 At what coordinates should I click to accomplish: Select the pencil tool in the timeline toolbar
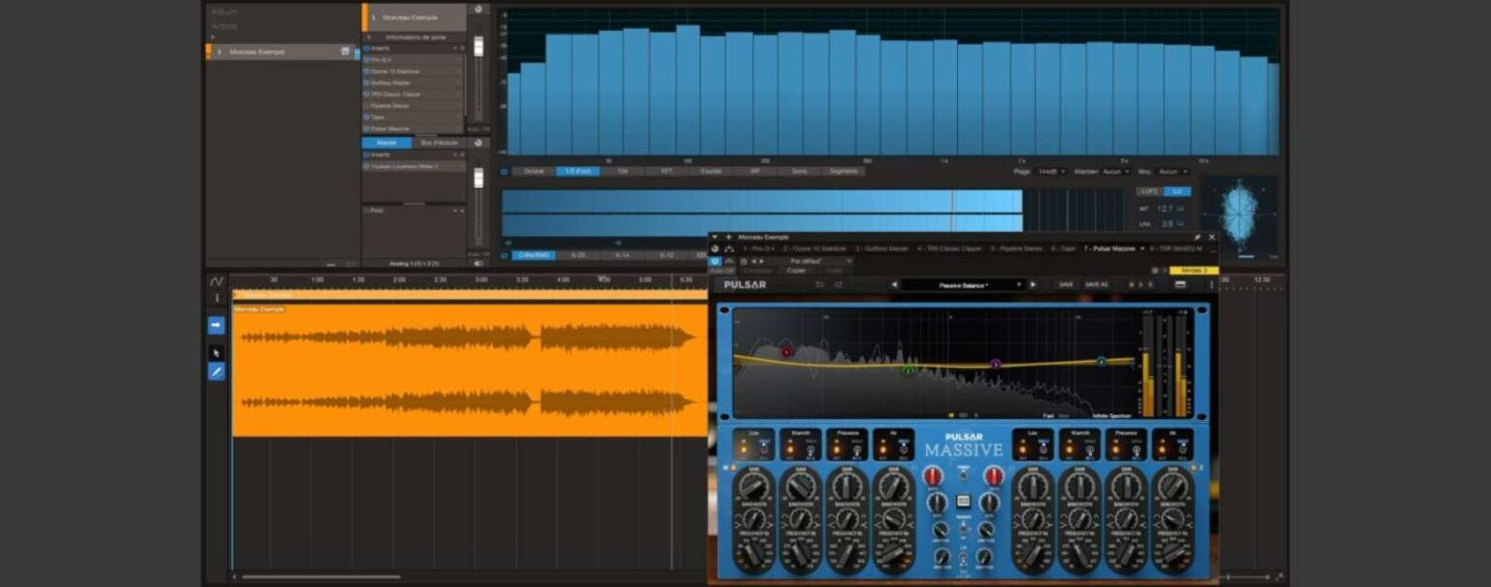pos(215,370)
